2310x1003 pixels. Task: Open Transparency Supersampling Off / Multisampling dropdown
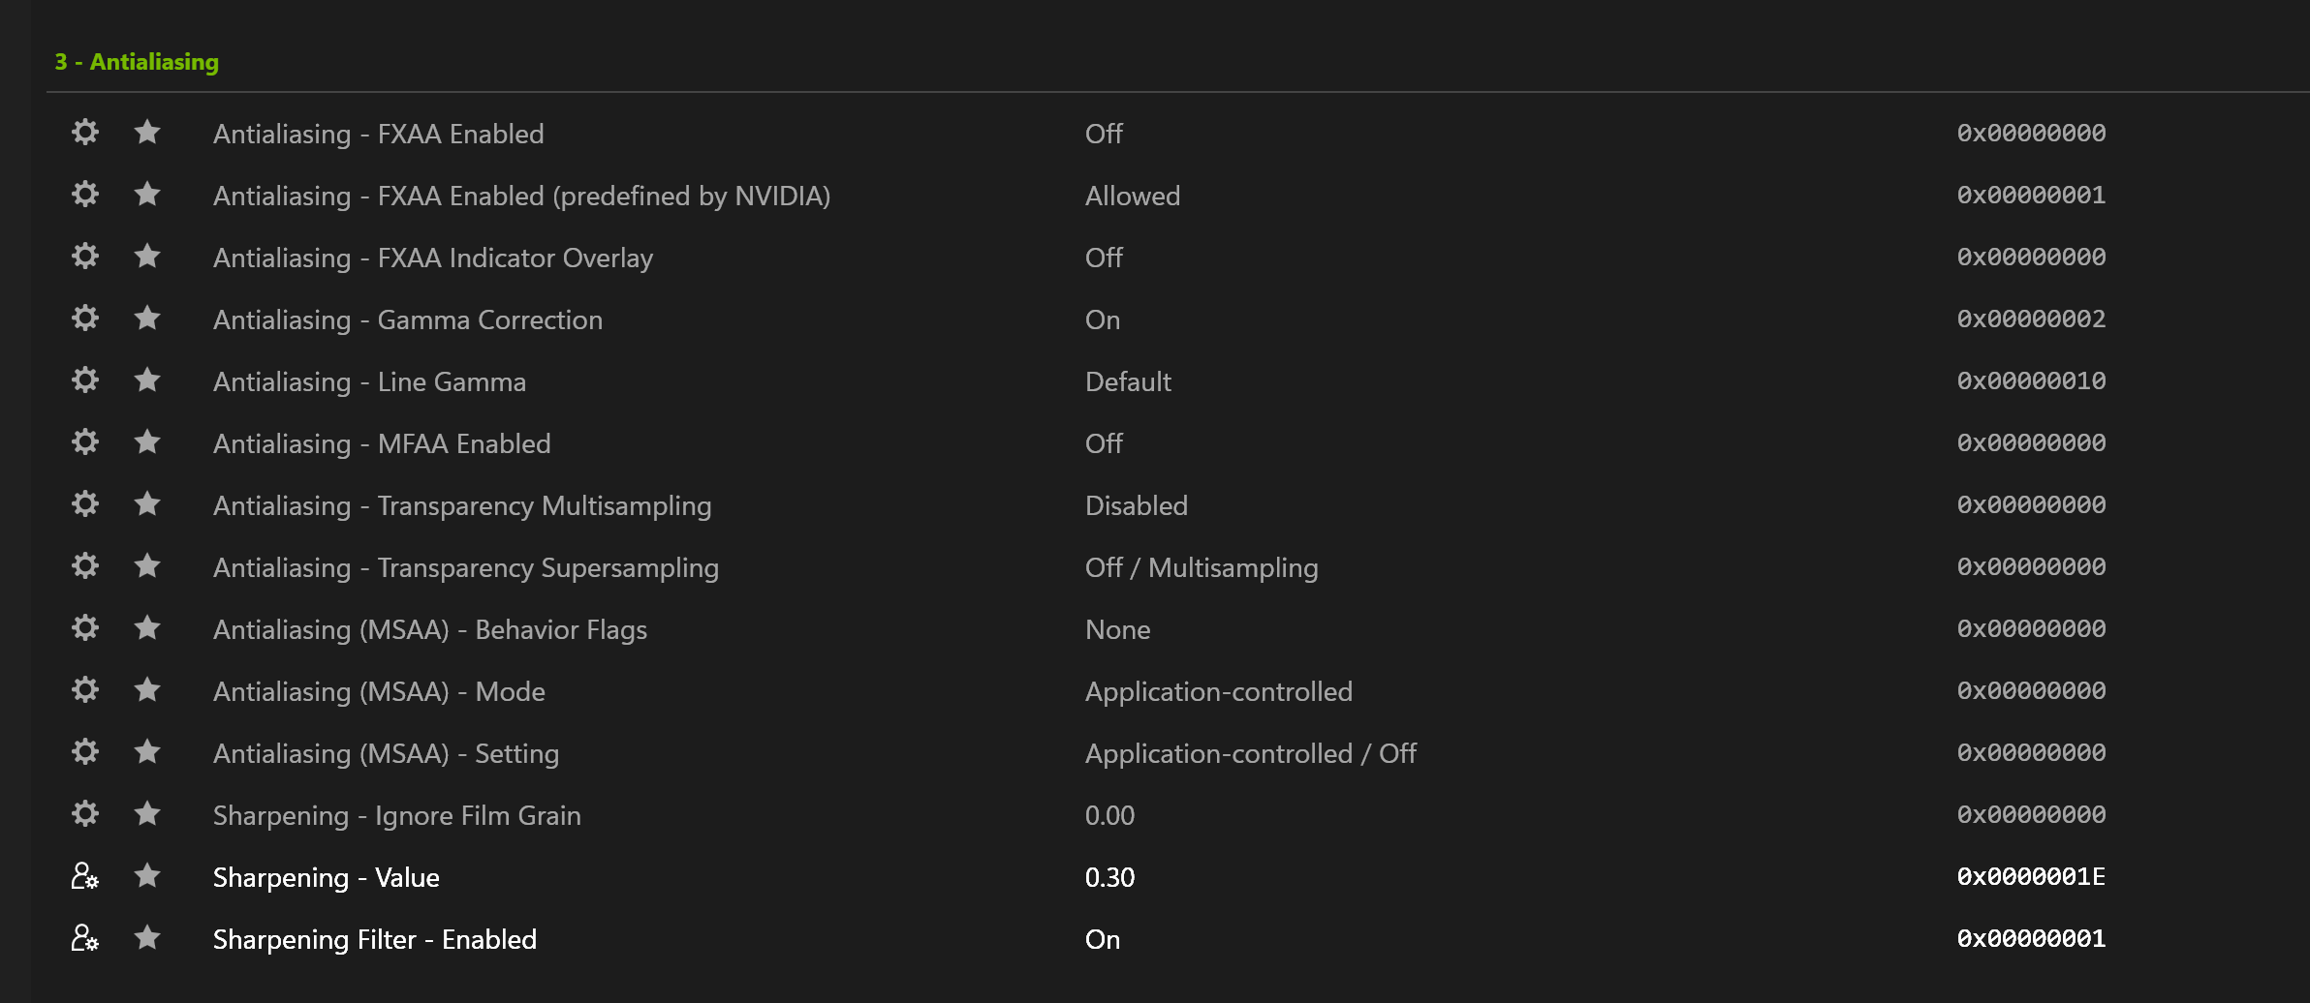1202,567
